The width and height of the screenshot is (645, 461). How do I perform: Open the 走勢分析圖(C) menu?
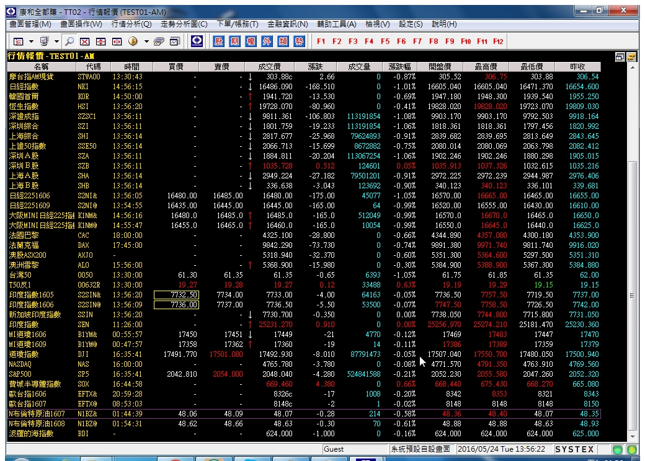184,24
